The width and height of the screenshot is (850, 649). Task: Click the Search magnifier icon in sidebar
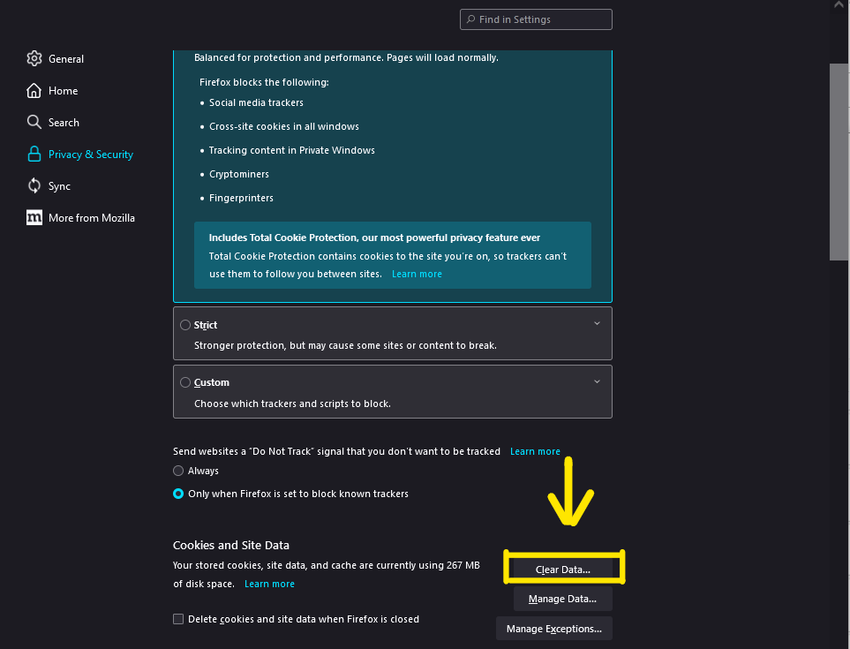(34, 123)
